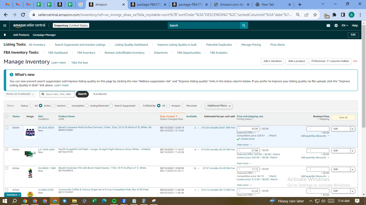The width and height of the screenshot is (366, 205).
Task: Choose the Incomplete status filter
Action: [x=68, y=106]
